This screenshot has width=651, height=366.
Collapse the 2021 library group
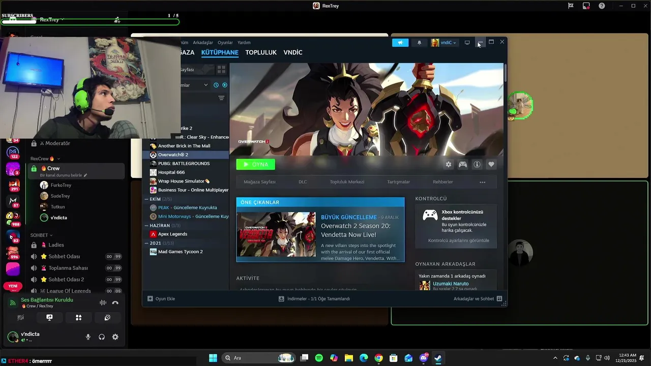[146, 243]
